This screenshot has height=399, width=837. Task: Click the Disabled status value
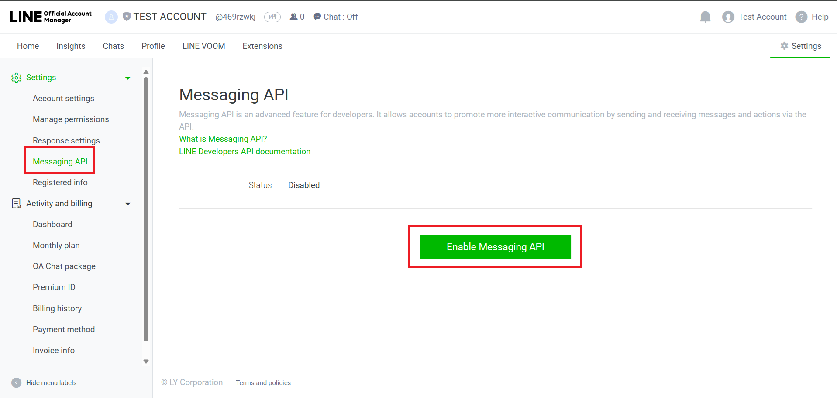coord(304,185)
